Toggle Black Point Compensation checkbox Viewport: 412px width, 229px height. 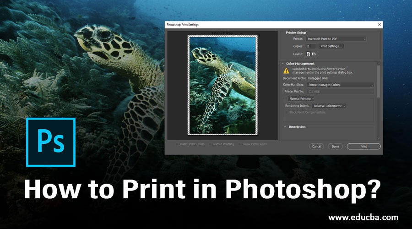point(287,112)
